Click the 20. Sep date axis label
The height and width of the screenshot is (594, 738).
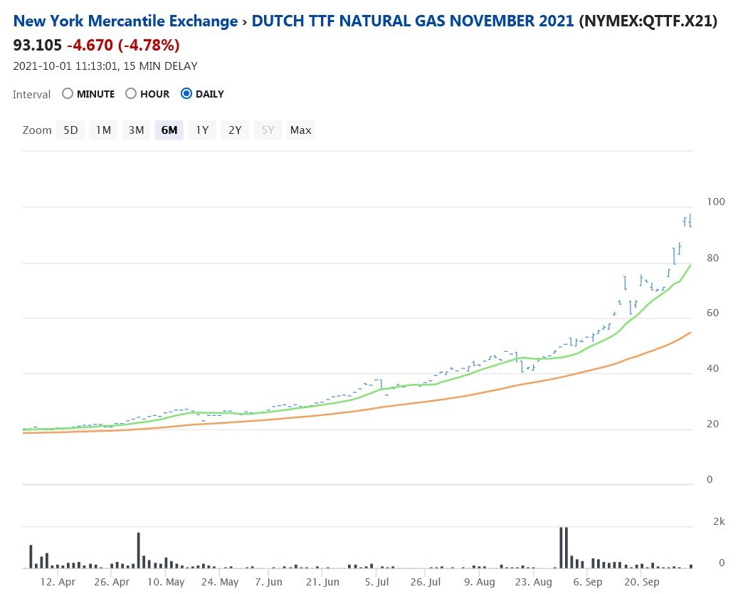click(642, 582)
